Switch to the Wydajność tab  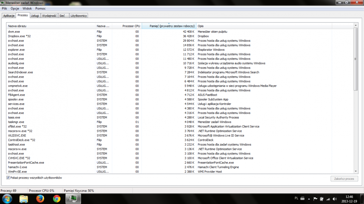49,15
